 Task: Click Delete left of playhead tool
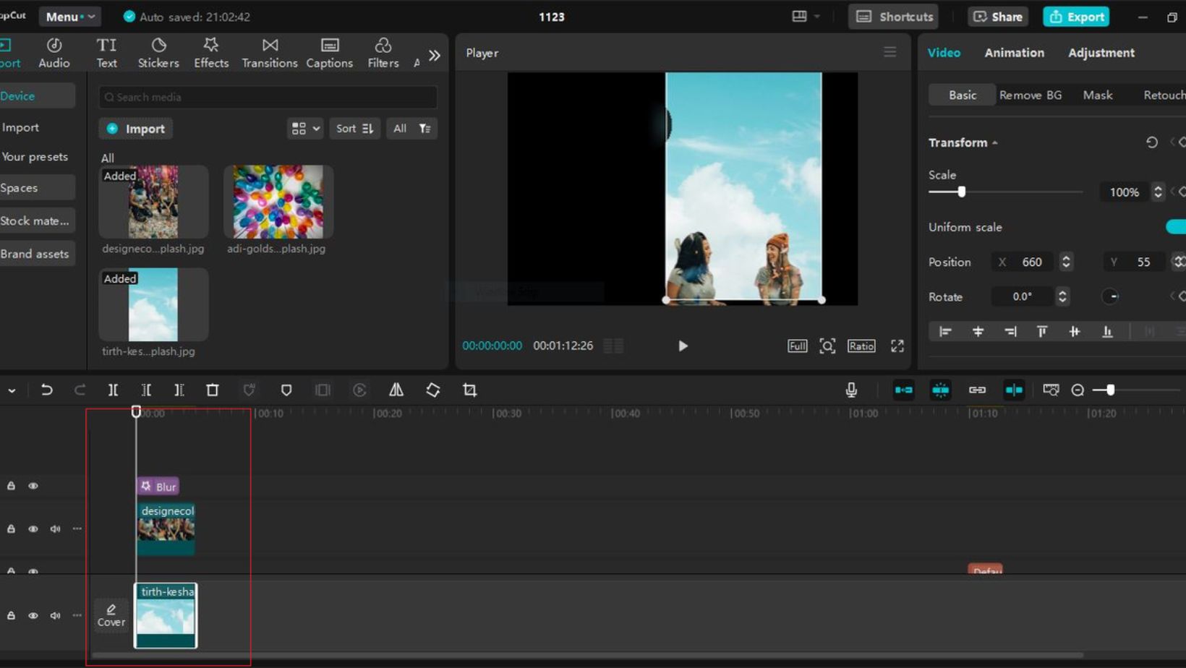[146, 390]
